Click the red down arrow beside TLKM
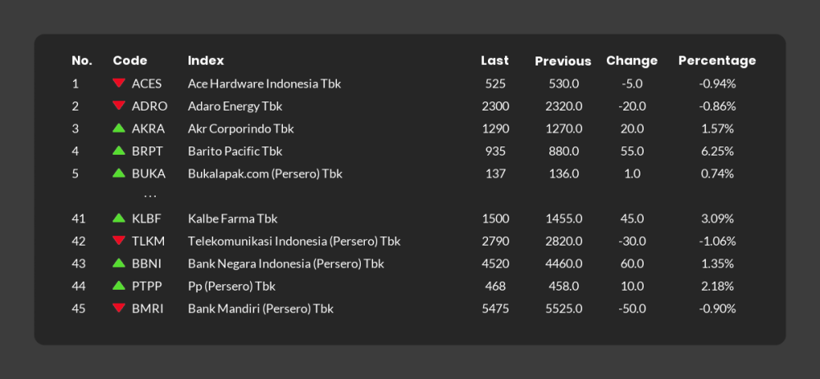The width and height of the screenshot is (820, 379). [x=119, y=241]
